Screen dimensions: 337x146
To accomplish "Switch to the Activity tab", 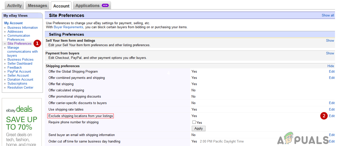I will [x=14, y=5].
